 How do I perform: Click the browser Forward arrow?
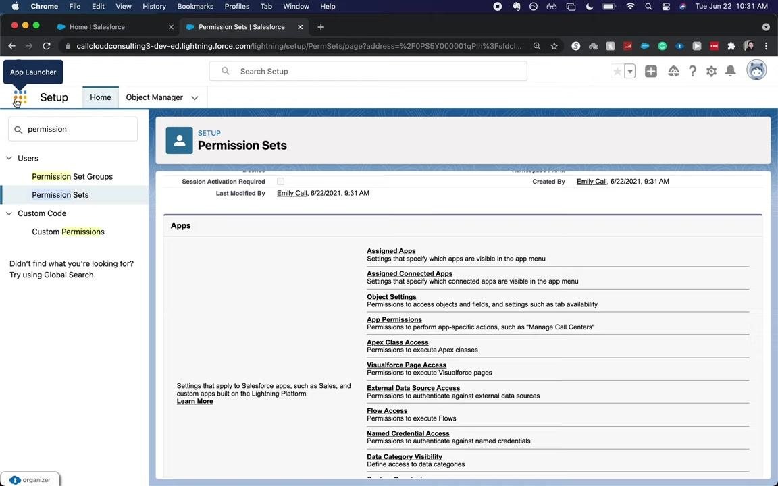coord(29,46)
